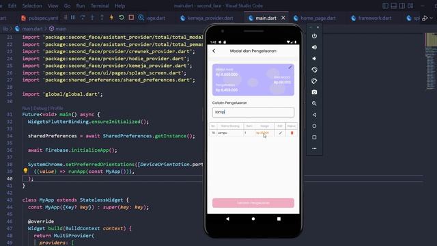Edit modal via purple card pencil
This screenshot has height=246, width=437.
coord(290,67)
